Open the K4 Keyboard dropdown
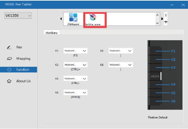The image size is (188, 129). [x=75, y=92]
